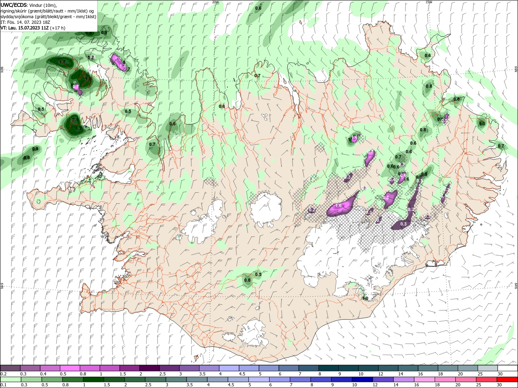The image size is (518, 388).
Task: Pick the bright pink 0.5 swatch on upper snow scale
Action: click(70, 368)
